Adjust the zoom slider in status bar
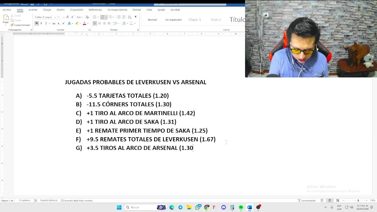 (358, 201)
